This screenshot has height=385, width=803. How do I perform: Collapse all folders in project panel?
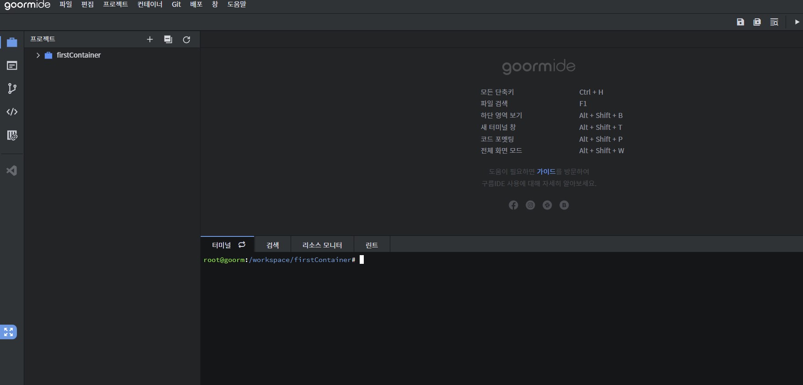click(168, 39)
